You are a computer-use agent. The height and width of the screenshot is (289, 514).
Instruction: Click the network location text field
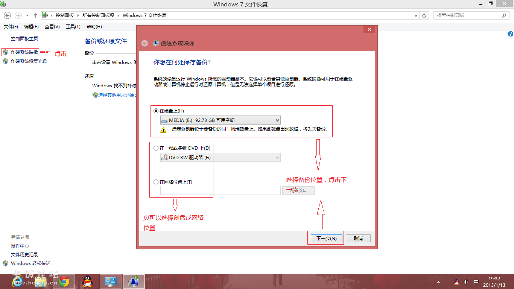221,190
